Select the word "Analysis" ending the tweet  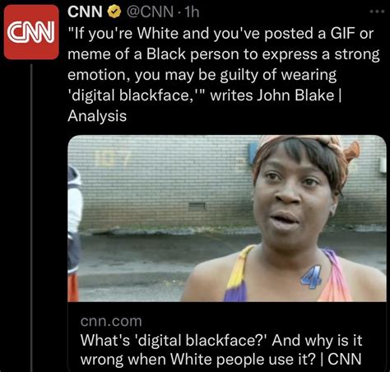coord(97,116)
